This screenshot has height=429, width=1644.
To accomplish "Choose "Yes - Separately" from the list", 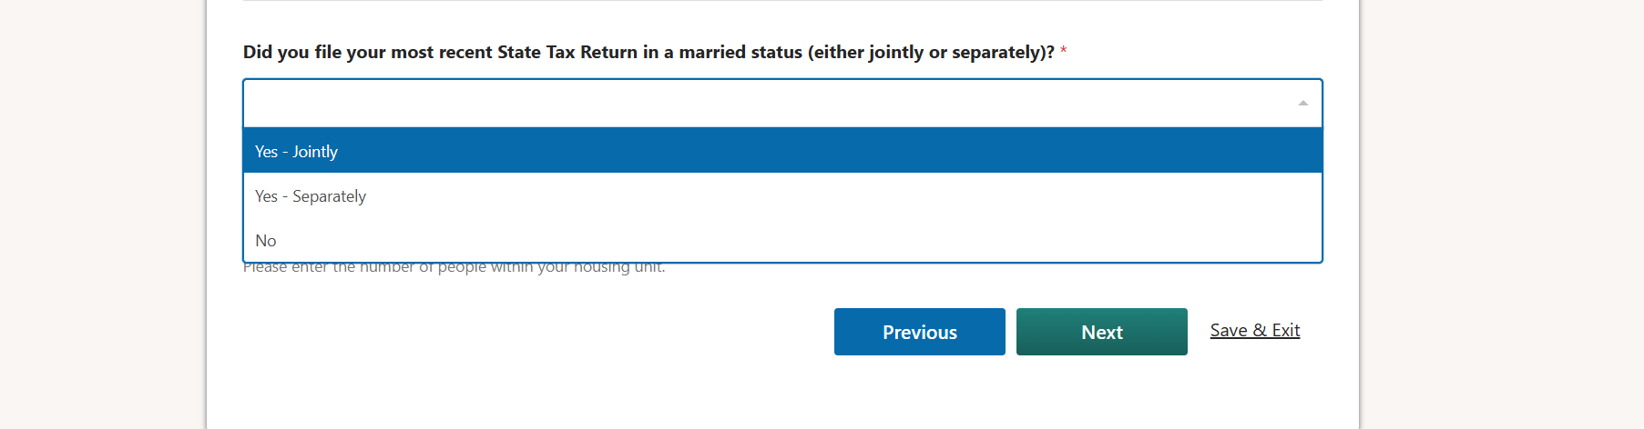I will [311, 196].
